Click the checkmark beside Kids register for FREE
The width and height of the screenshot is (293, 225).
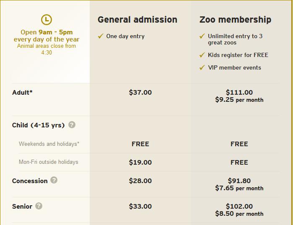point(202,55)
